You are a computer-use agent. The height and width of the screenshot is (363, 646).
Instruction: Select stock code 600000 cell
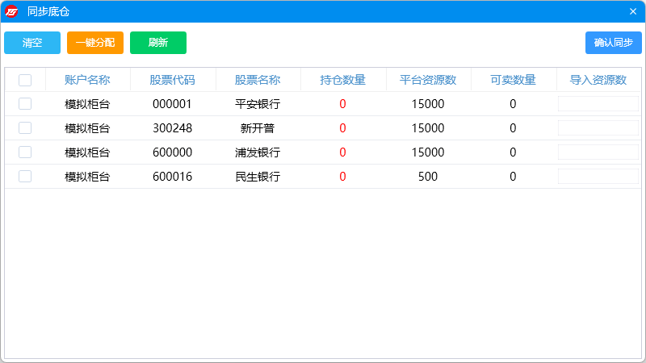(x=172, y=152)
